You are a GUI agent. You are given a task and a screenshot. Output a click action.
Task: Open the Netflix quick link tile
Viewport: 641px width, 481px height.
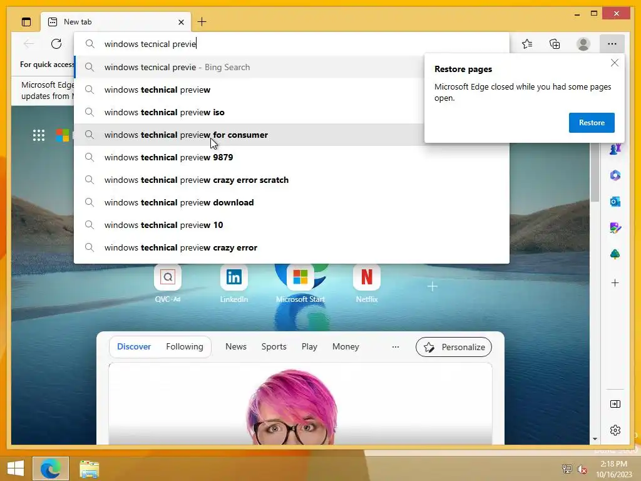[x=367, y=283]
